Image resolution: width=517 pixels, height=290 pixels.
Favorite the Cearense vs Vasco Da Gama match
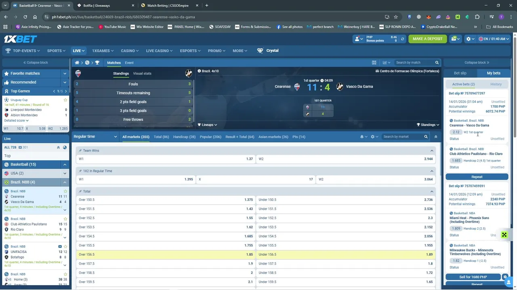[x=65, y=191]
